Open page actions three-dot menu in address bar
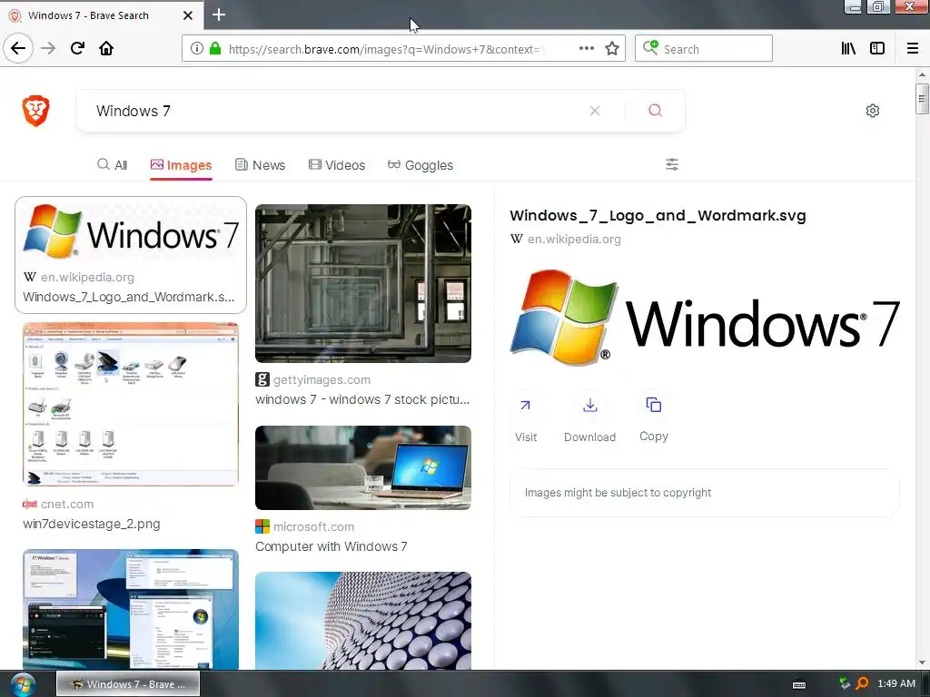The image size is (930, 697). click(x=586, y=49)
